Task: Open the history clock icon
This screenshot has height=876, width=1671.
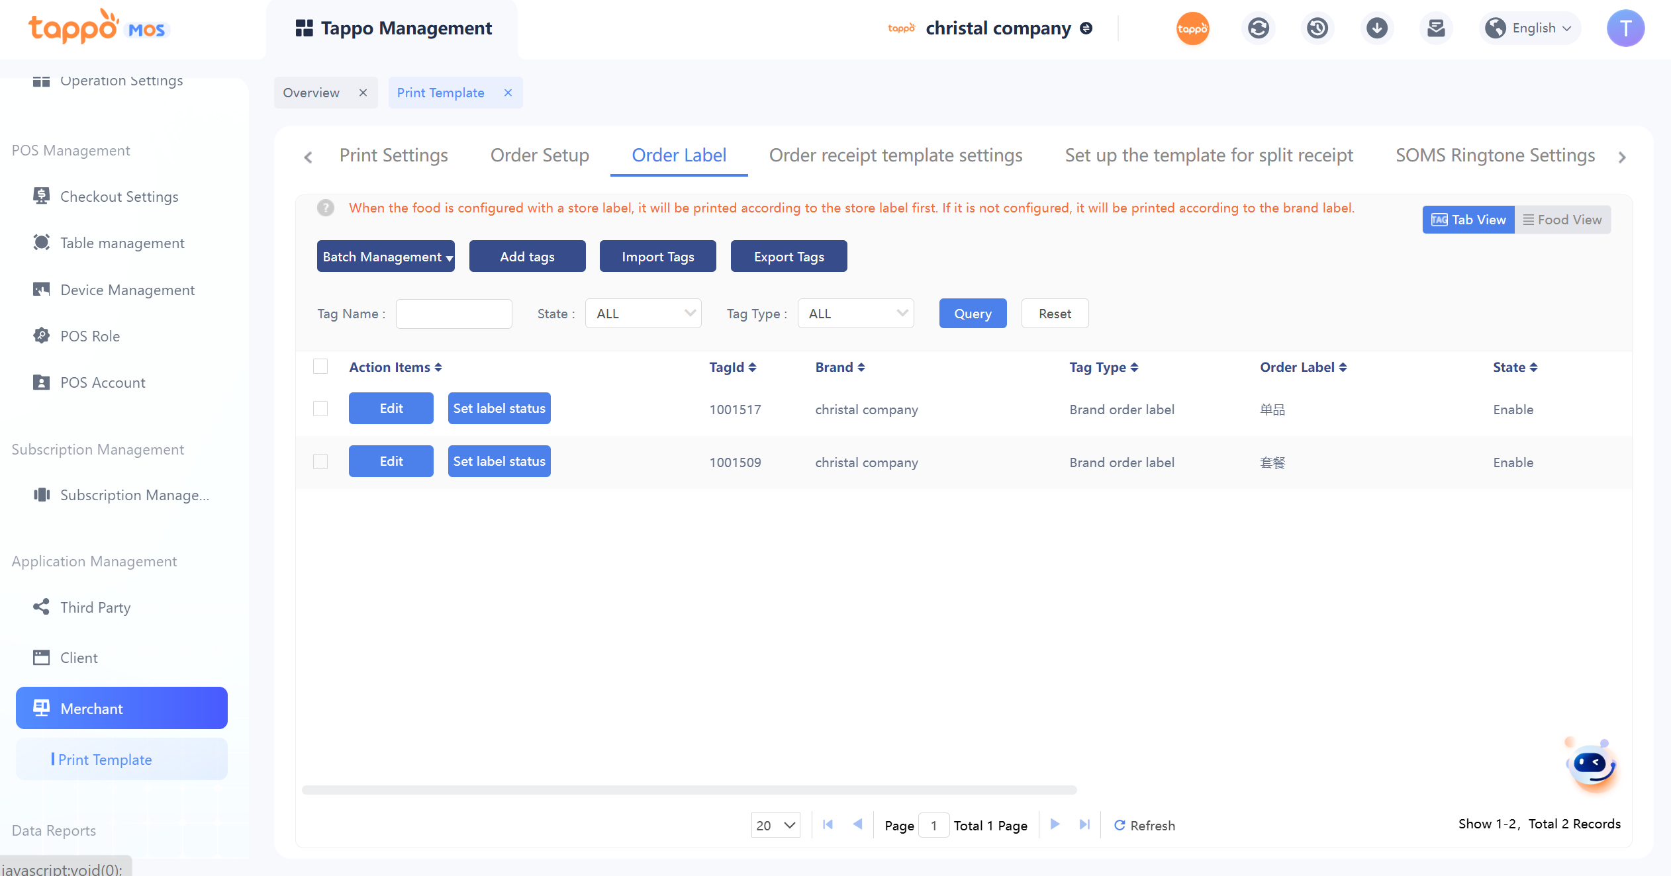Action: pos(1317,28)
